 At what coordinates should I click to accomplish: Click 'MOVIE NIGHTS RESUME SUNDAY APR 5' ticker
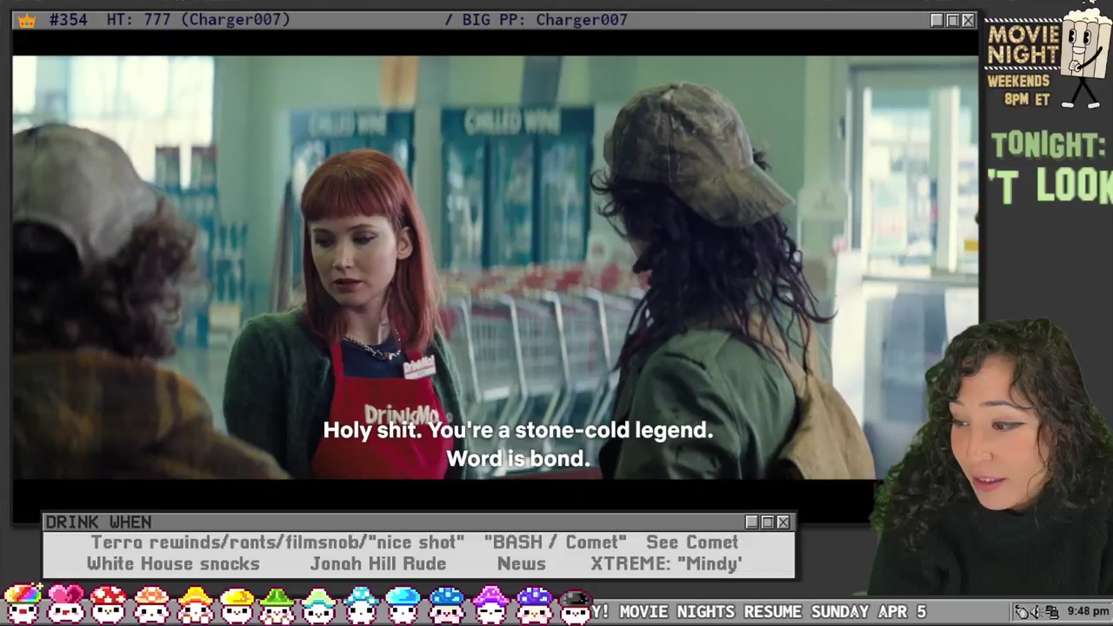click(773, 612)
